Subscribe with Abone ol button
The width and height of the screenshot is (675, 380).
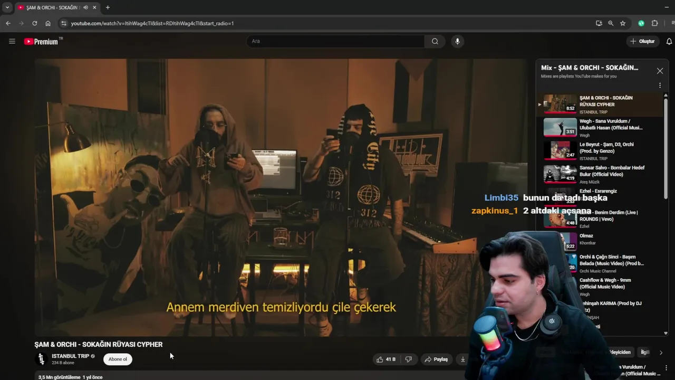[x=118, y=359]
